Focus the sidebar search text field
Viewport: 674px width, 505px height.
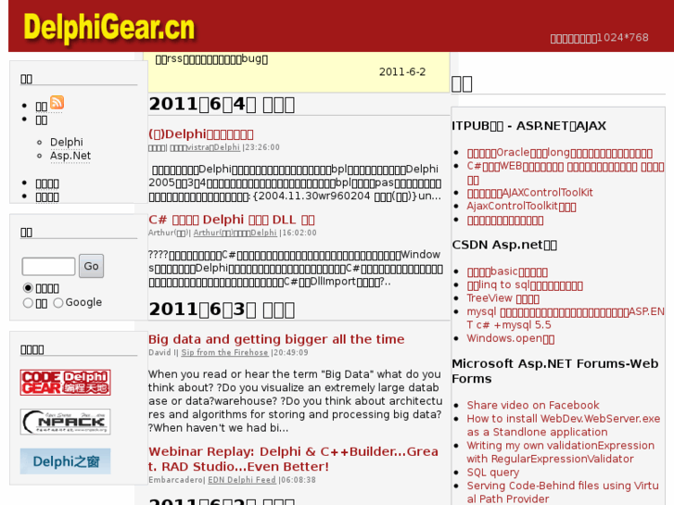[48, 267]
